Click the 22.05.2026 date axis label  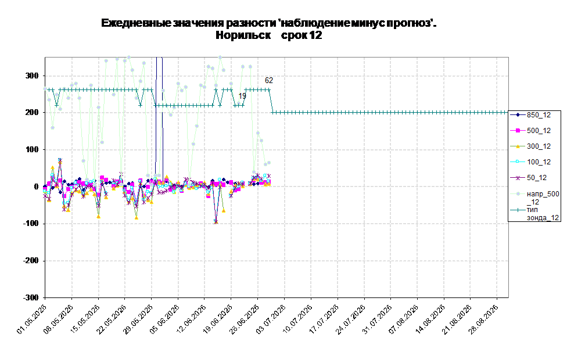(x=112, y=319)
